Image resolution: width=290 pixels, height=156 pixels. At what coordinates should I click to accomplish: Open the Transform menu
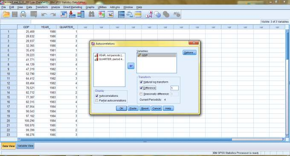click(42, 7)
